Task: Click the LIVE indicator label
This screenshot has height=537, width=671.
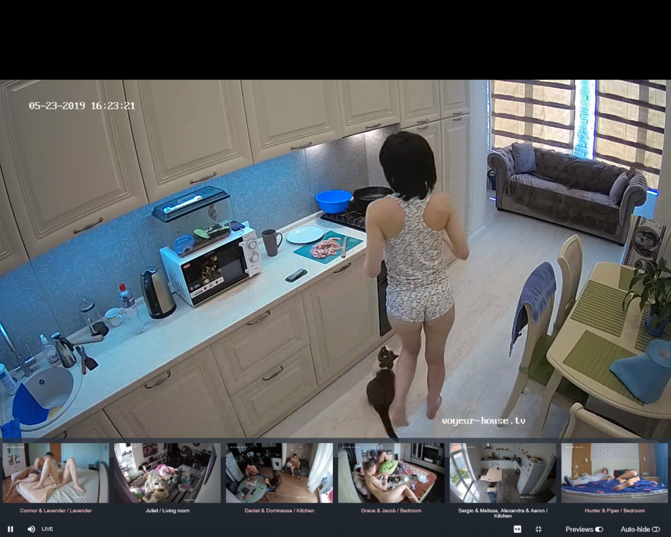Action: coord(47,529)
